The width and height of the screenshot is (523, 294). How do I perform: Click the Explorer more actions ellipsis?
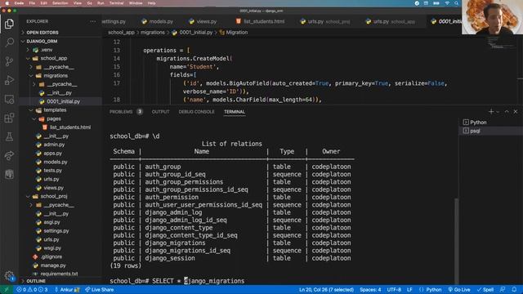tap(92, 21)
